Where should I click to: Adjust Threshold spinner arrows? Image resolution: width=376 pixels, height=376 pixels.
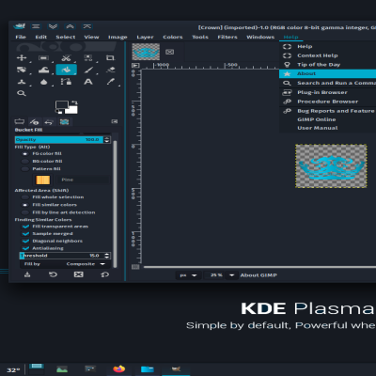tap(107, 256)
